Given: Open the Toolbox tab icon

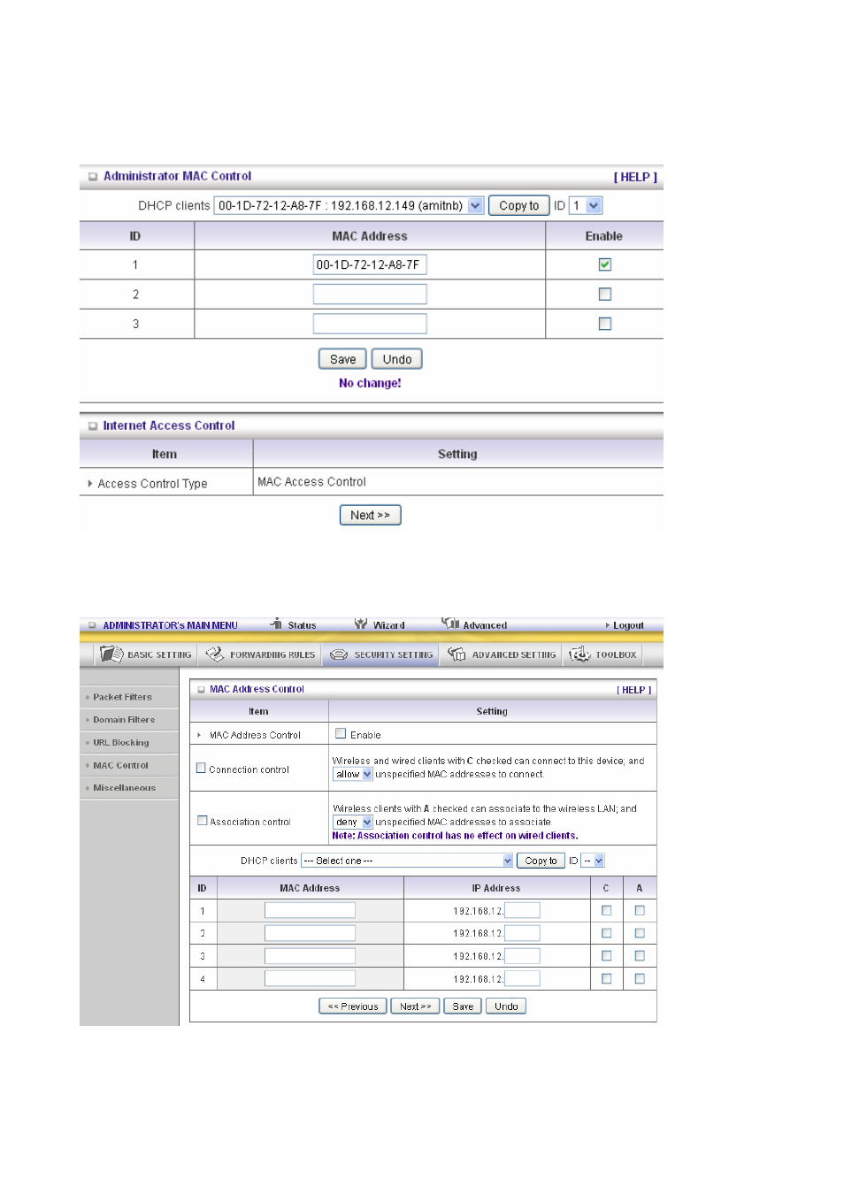Looking at the screenshot, I should click(x=579, y=654).
